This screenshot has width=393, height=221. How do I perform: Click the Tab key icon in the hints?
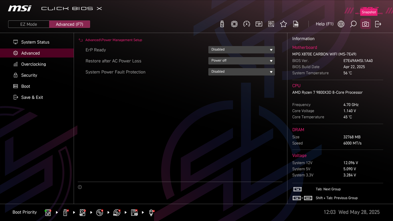tap(297, 189)
